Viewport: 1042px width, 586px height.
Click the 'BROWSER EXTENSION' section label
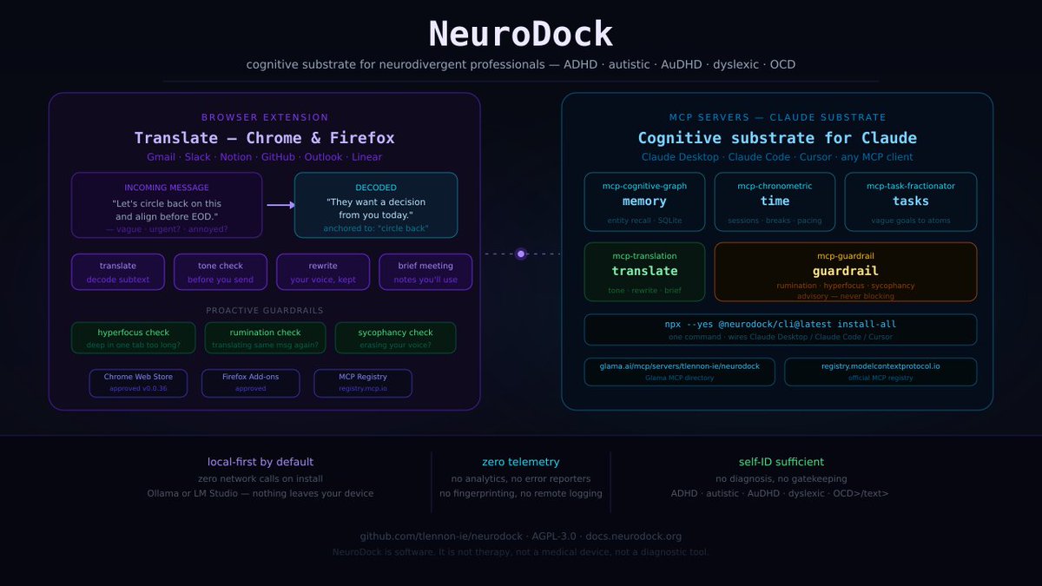click(265, 117)
